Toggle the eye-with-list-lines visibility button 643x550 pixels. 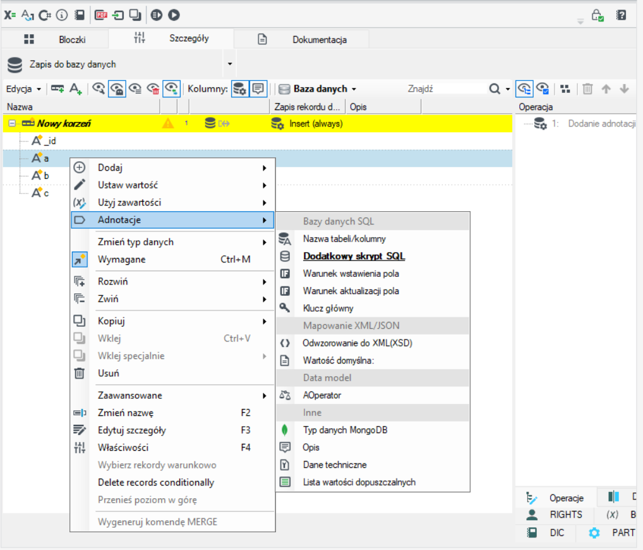click(x=135, y=89)
